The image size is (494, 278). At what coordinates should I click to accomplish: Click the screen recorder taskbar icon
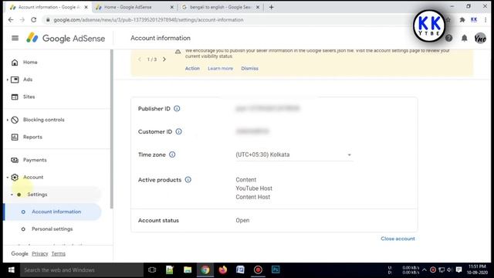point(258,270)
